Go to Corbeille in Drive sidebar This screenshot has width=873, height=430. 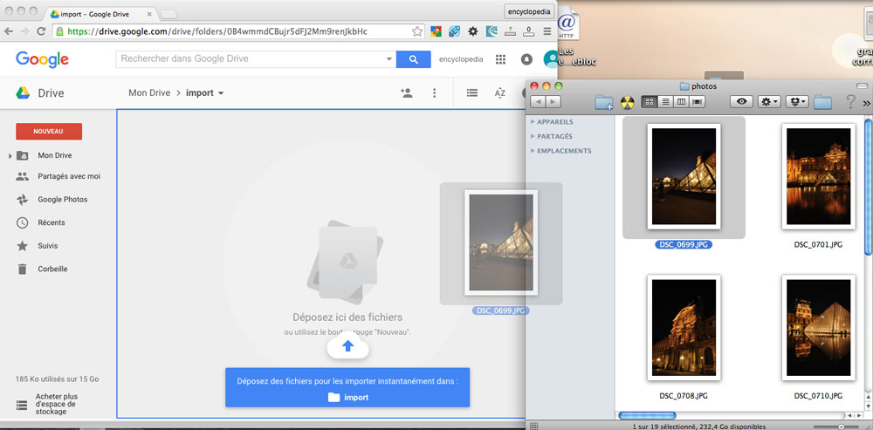[x=52, y=269]
